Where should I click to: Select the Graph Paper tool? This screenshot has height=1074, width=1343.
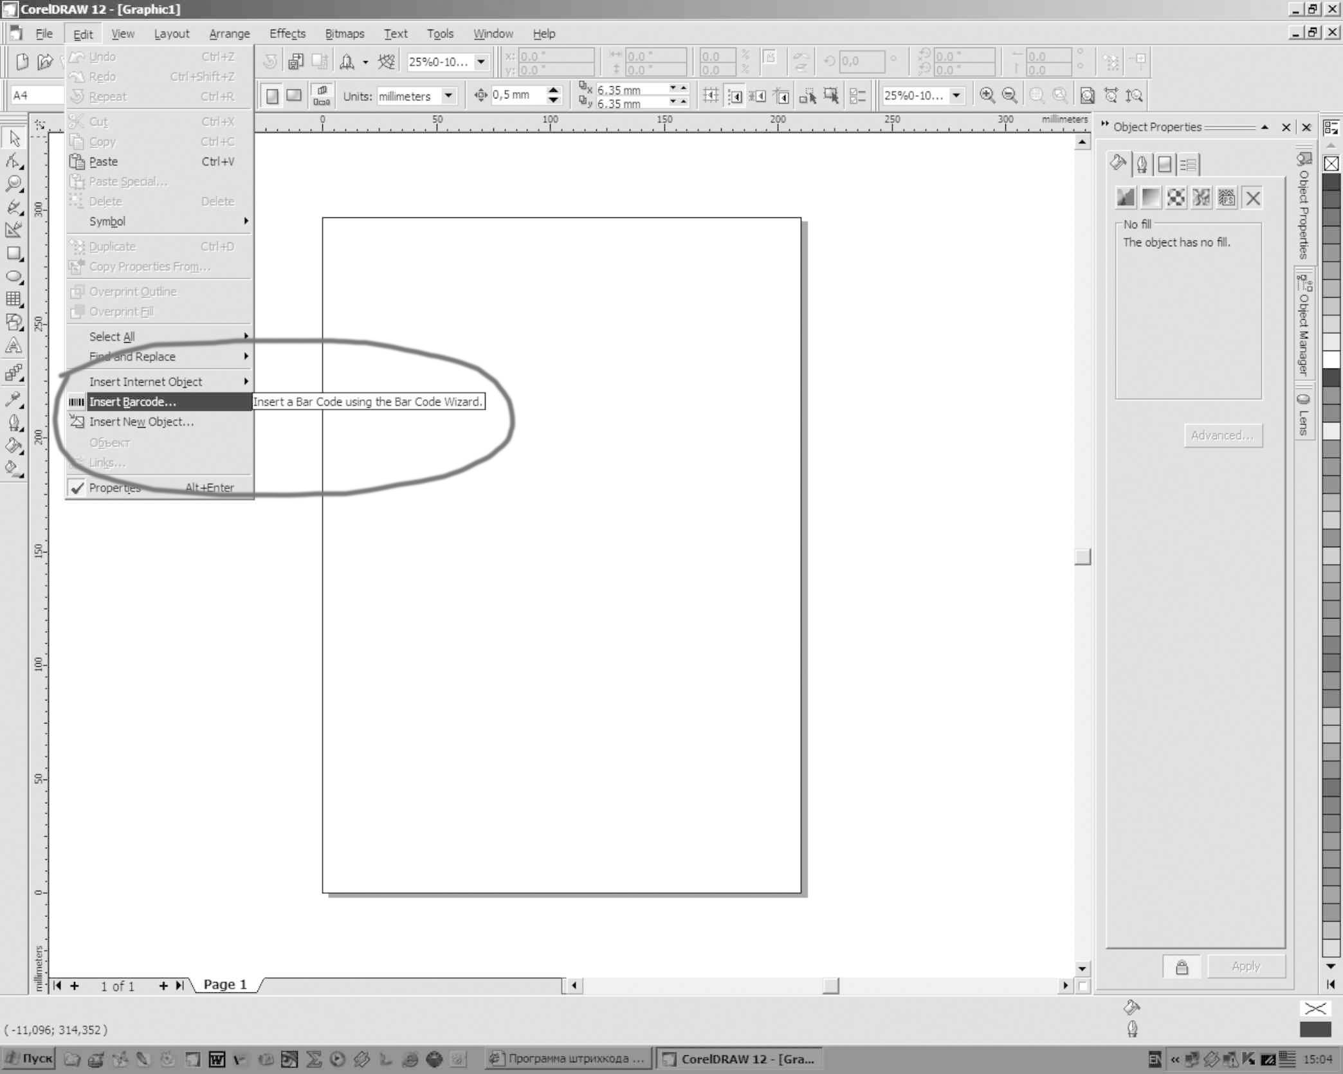14,299
